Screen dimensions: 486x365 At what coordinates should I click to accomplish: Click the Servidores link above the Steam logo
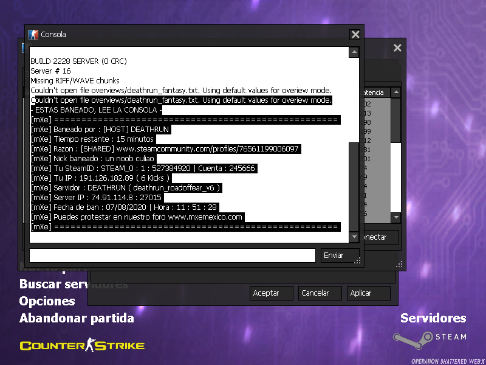[x=433, y=318]
